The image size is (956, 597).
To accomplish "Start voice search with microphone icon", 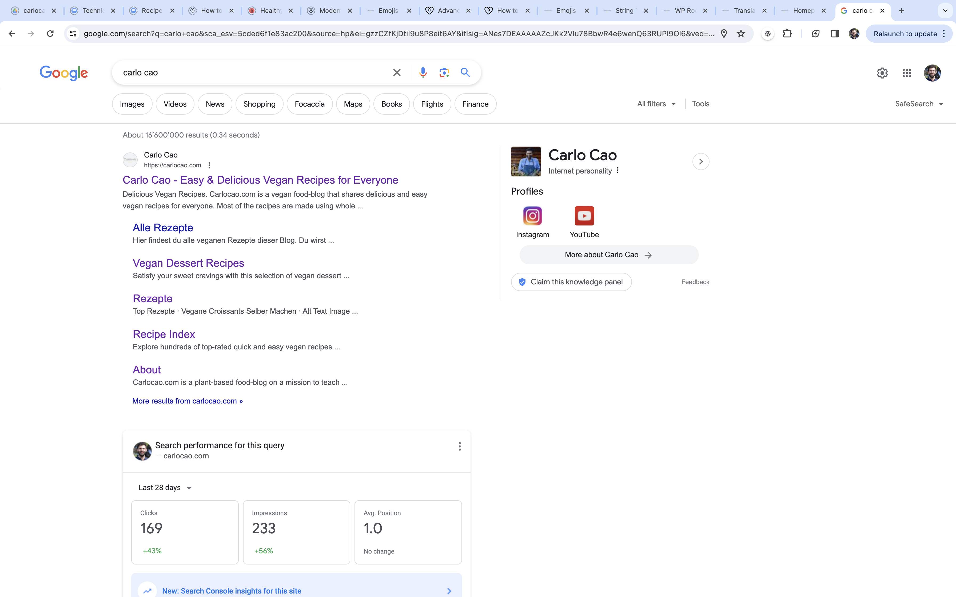I will point(423,73).
